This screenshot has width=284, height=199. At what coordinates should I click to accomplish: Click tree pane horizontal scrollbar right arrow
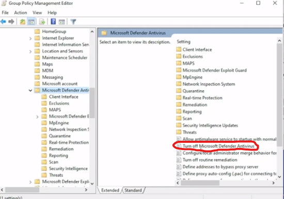coord(86,190)
